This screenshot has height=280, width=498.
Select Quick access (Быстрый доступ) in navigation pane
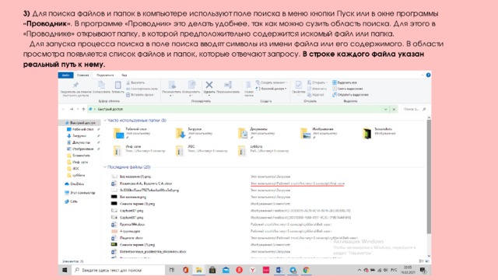click(x=79, y=123)
